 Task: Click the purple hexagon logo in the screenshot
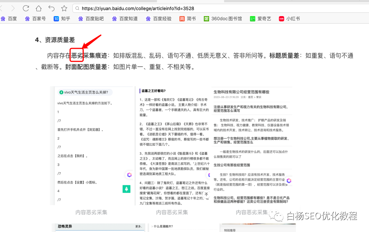click(x=129, y=175)
